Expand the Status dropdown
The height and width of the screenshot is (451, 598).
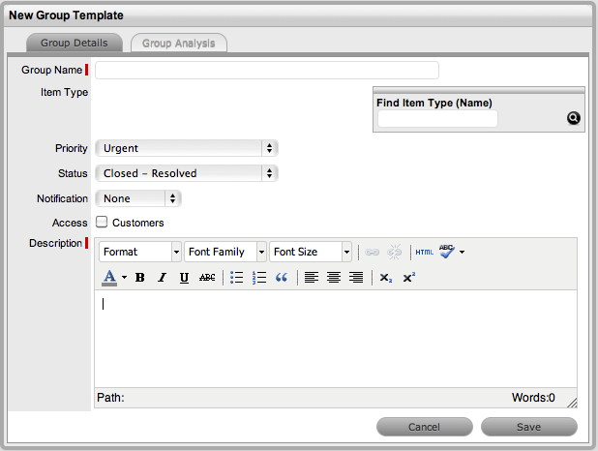click(187, 173)
